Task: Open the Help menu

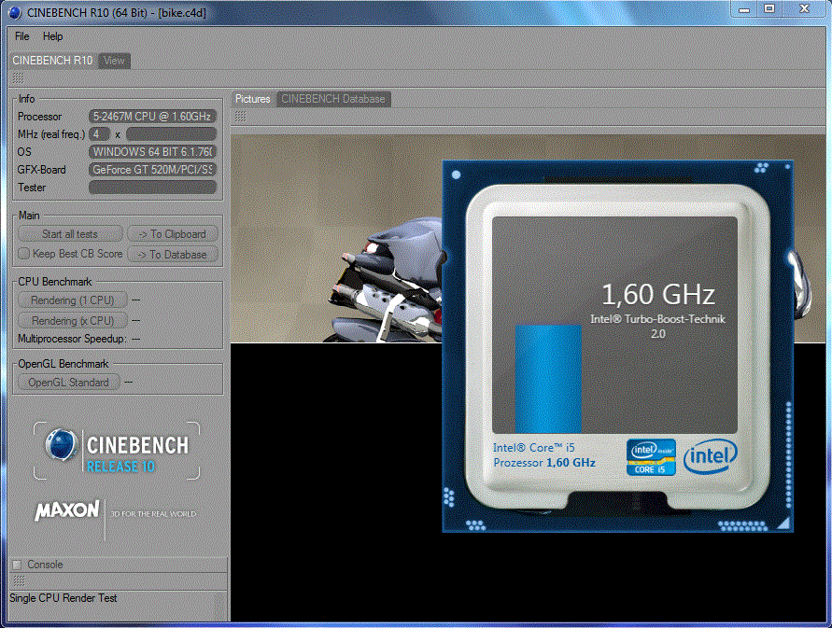Action: (x=53, y=36)
